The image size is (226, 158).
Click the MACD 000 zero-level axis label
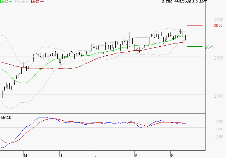(x=219, y=129)
